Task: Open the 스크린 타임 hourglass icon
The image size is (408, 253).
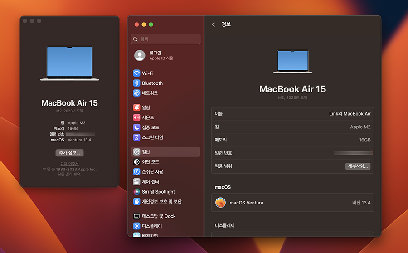Action: click(136, 137)
